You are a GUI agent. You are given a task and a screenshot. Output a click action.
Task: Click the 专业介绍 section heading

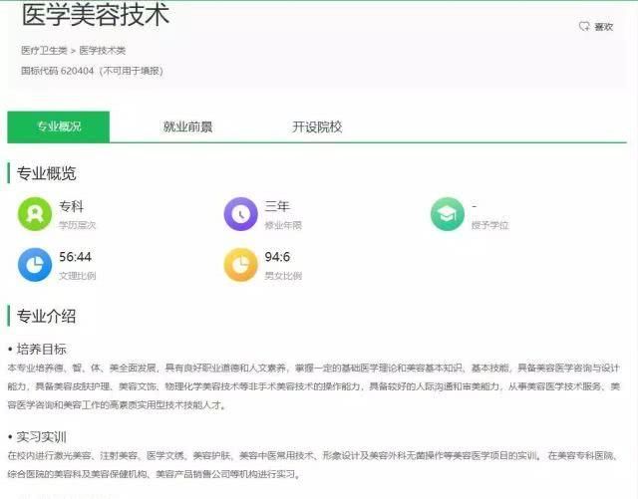click(x=46, y=316)
